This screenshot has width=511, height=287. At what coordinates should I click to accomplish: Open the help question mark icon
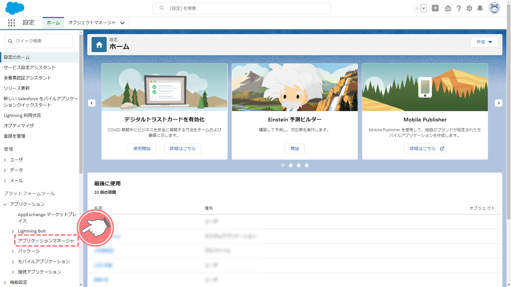tap(459, 8)
